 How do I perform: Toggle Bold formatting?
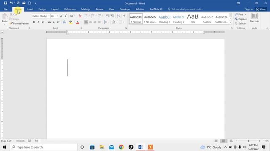tap(34, 22)
